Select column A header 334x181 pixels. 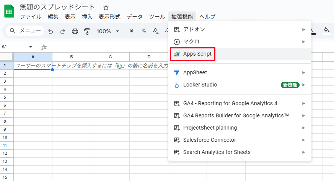[33, 57]
